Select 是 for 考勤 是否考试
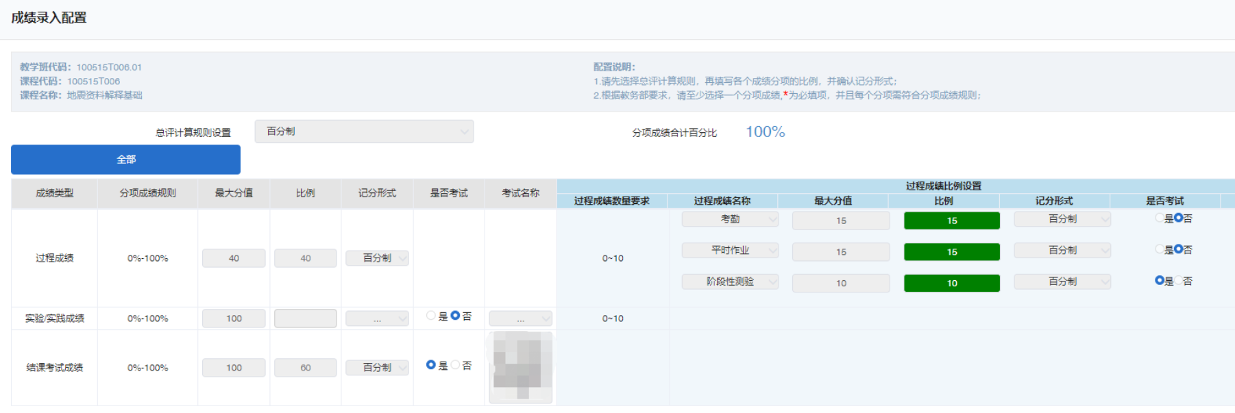Viewport: 1235px width, 413px height. pos(1160,218)
